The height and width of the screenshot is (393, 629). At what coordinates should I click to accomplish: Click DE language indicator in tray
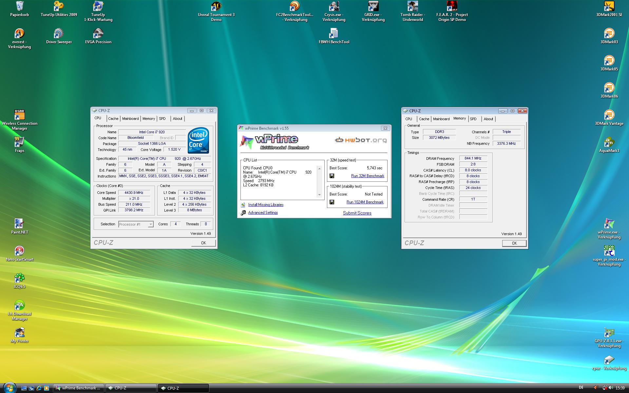coord(581,388)
